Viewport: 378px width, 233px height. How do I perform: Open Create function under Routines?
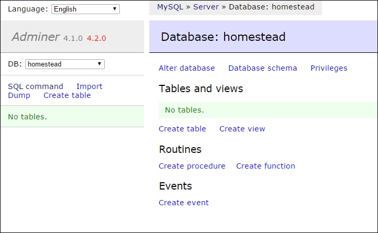click(265, 166)
